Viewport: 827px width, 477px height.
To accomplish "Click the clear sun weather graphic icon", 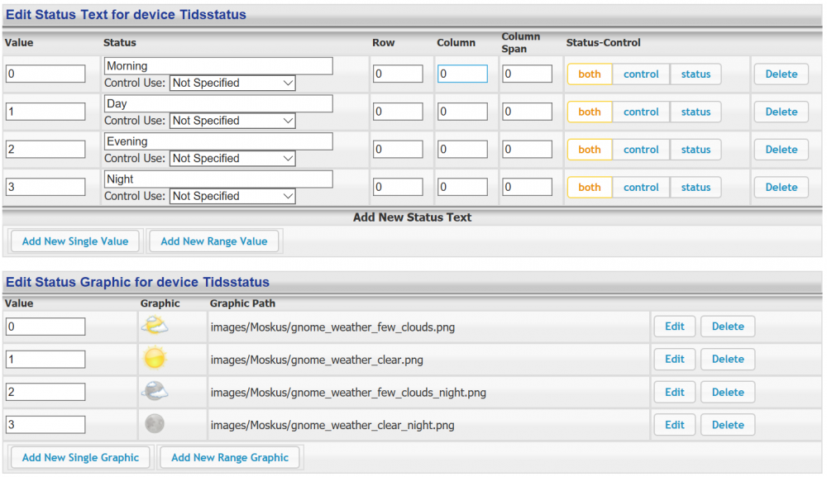I will click(155, 359).
